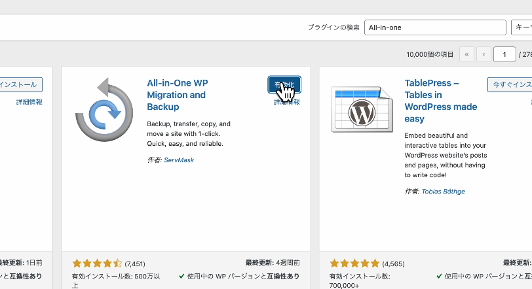532x289 pixels.
Task: Install TablePress plugin now
Action: pos(510,84)
